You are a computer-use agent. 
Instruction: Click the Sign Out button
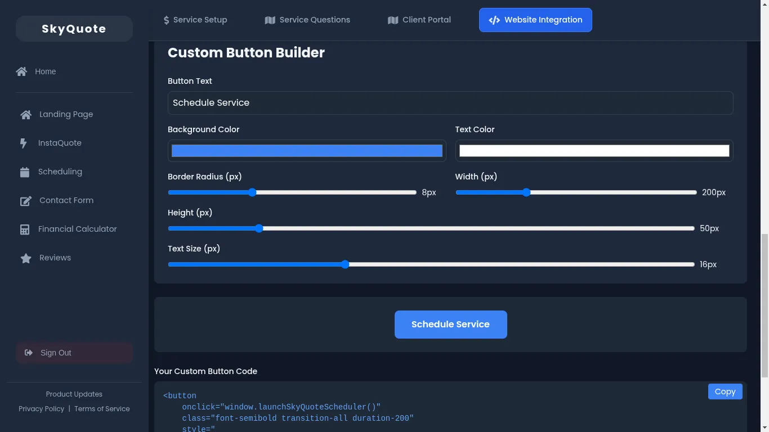point(74,353)
